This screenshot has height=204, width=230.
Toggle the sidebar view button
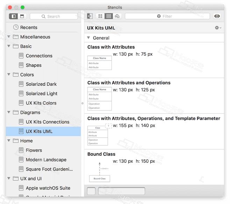click(14, 16)
